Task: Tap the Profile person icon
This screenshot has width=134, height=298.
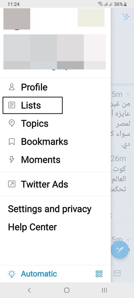Action: (x=12, y=87)
